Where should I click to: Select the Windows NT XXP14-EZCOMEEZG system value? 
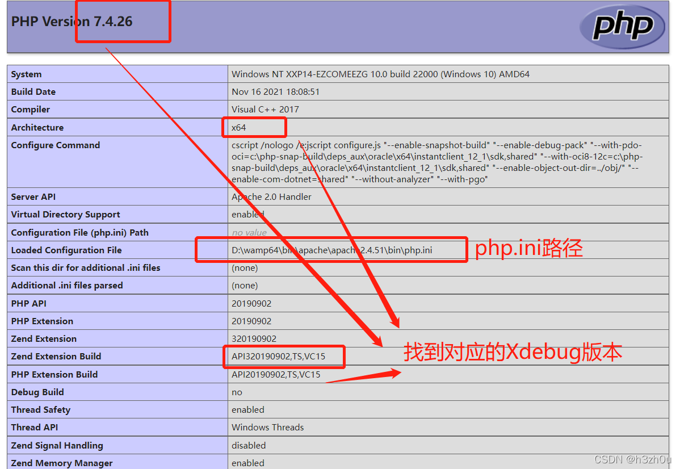[x=380, y=74]
